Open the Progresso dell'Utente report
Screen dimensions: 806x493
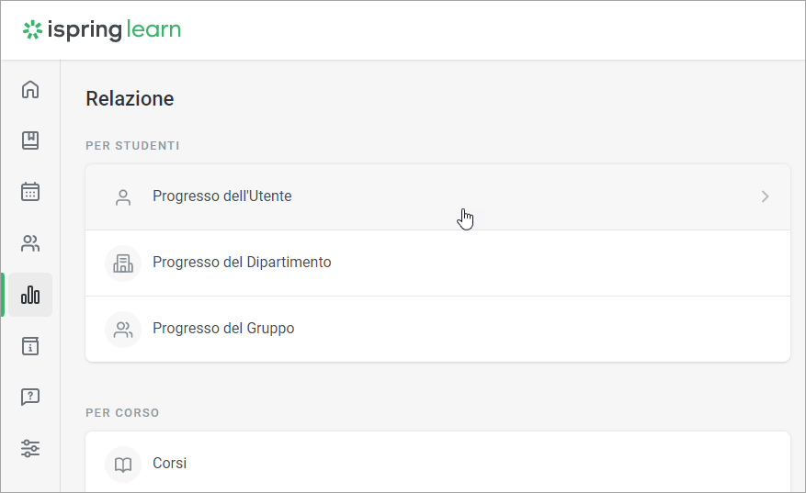click(x=222, y=196)
